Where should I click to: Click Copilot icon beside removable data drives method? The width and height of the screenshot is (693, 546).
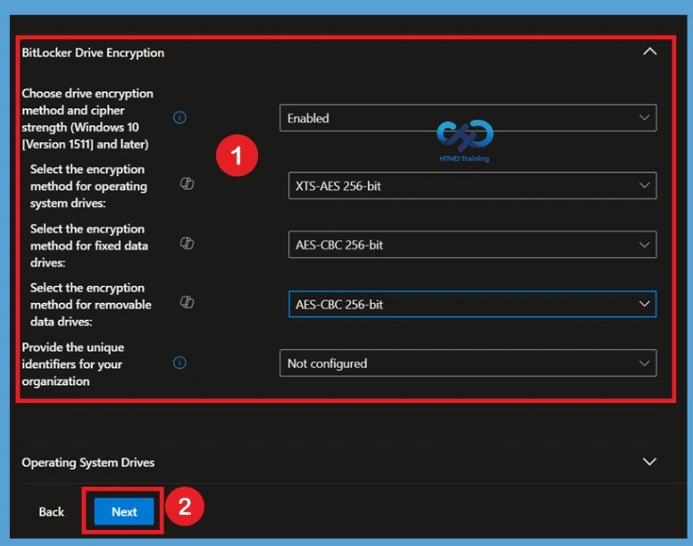coord(187,302)
